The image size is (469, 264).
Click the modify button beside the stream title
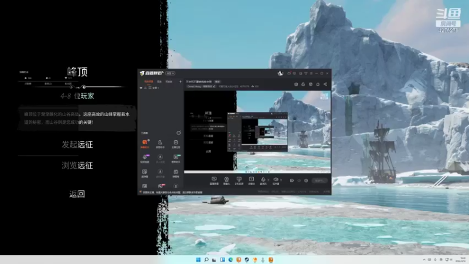click(217, 82)
